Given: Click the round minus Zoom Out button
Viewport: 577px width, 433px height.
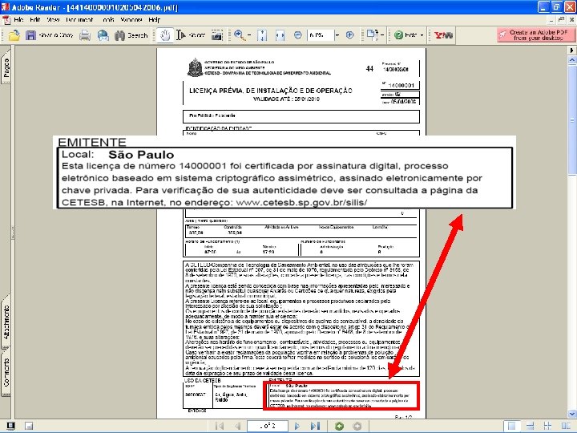Looking at the screenshot, I should coord(297,35).
